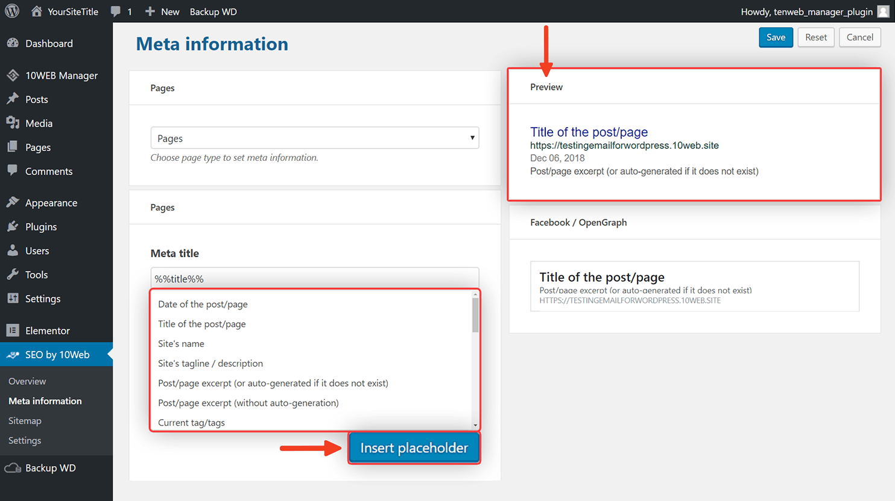
Task: Click the blue preview title link
Action: 589,132
